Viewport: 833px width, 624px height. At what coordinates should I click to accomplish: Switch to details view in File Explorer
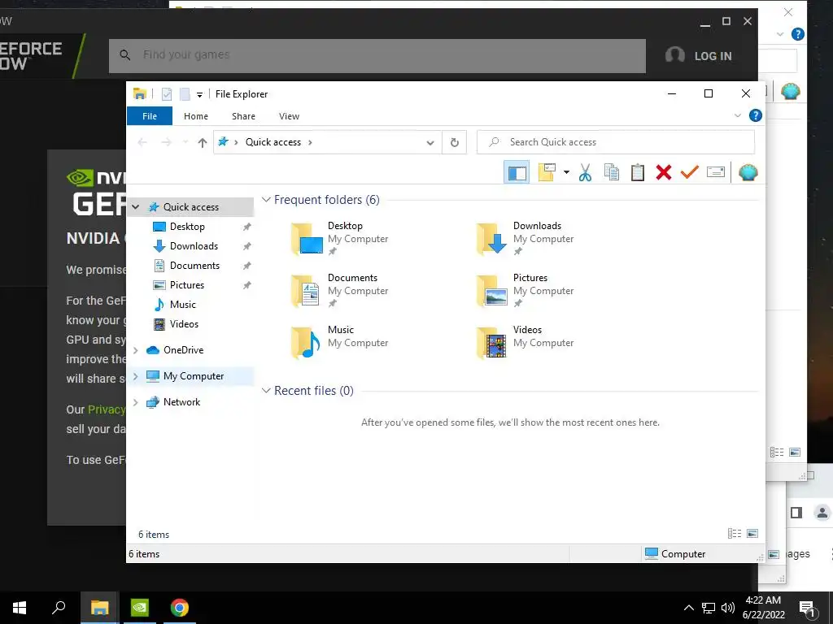tap(735, 534)
